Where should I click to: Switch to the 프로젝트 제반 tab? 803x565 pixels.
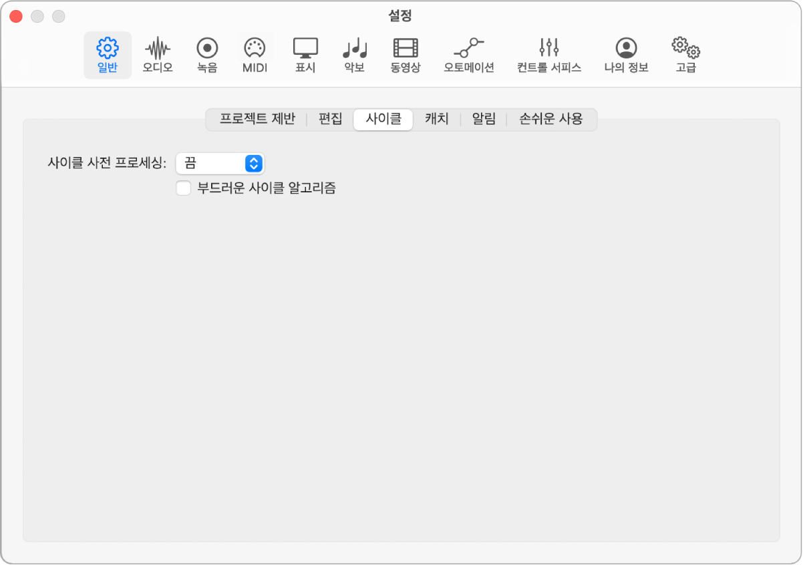point(257,120)
